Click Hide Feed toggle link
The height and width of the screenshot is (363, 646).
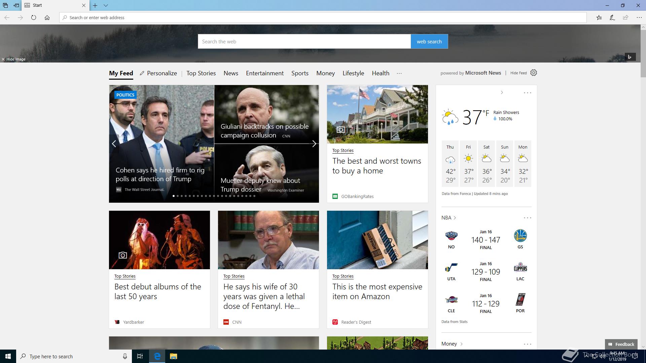pyautogui.click(x=518, y=73)
